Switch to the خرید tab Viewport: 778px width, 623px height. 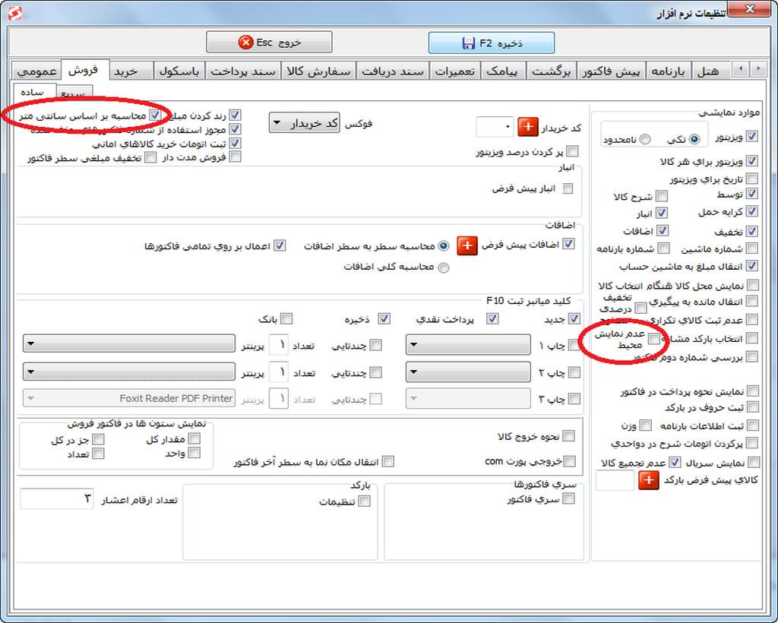131,71
